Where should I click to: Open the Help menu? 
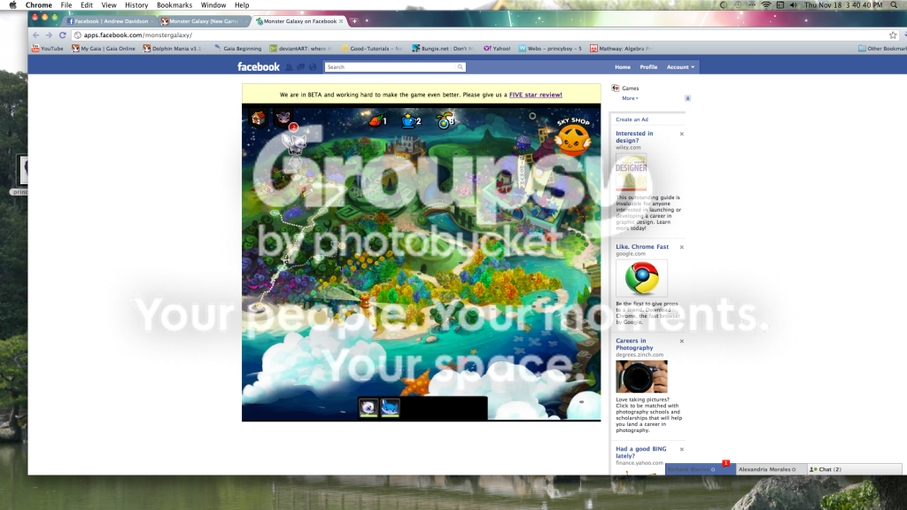click(x=242, y=5)
